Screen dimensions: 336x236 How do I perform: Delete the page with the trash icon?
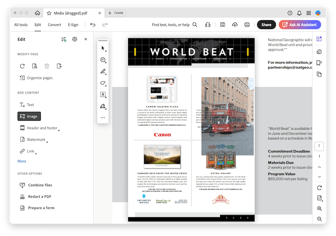click(x=47, y=66)
